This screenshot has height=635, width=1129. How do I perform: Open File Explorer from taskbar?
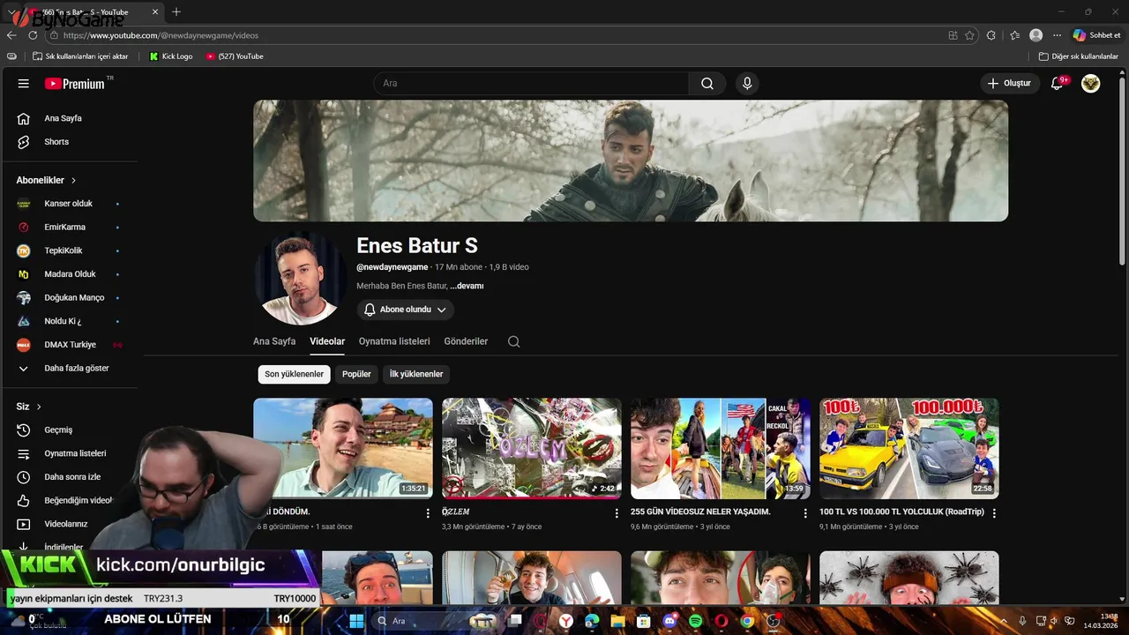pyautogui.click(x=617, y=621)
